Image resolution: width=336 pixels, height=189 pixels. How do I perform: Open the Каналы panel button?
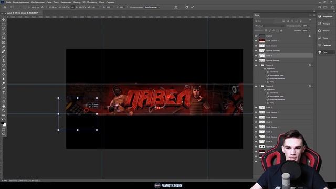(x=325, y=31)
